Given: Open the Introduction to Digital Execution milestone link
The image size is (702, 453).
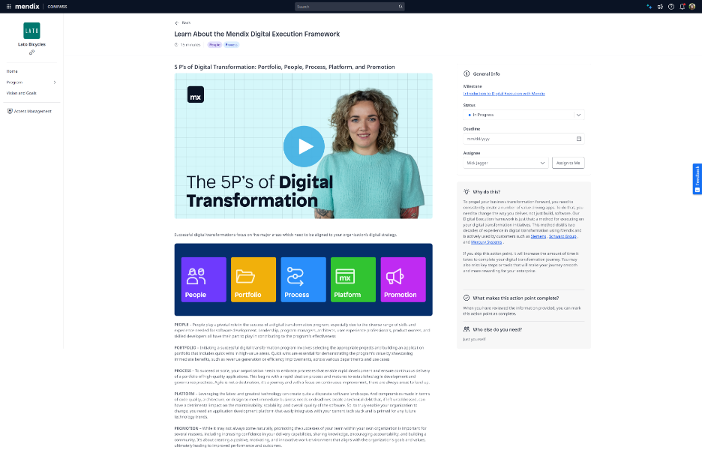Looking at the screenshot, I should pyautogui.click(x=504, y=93).
